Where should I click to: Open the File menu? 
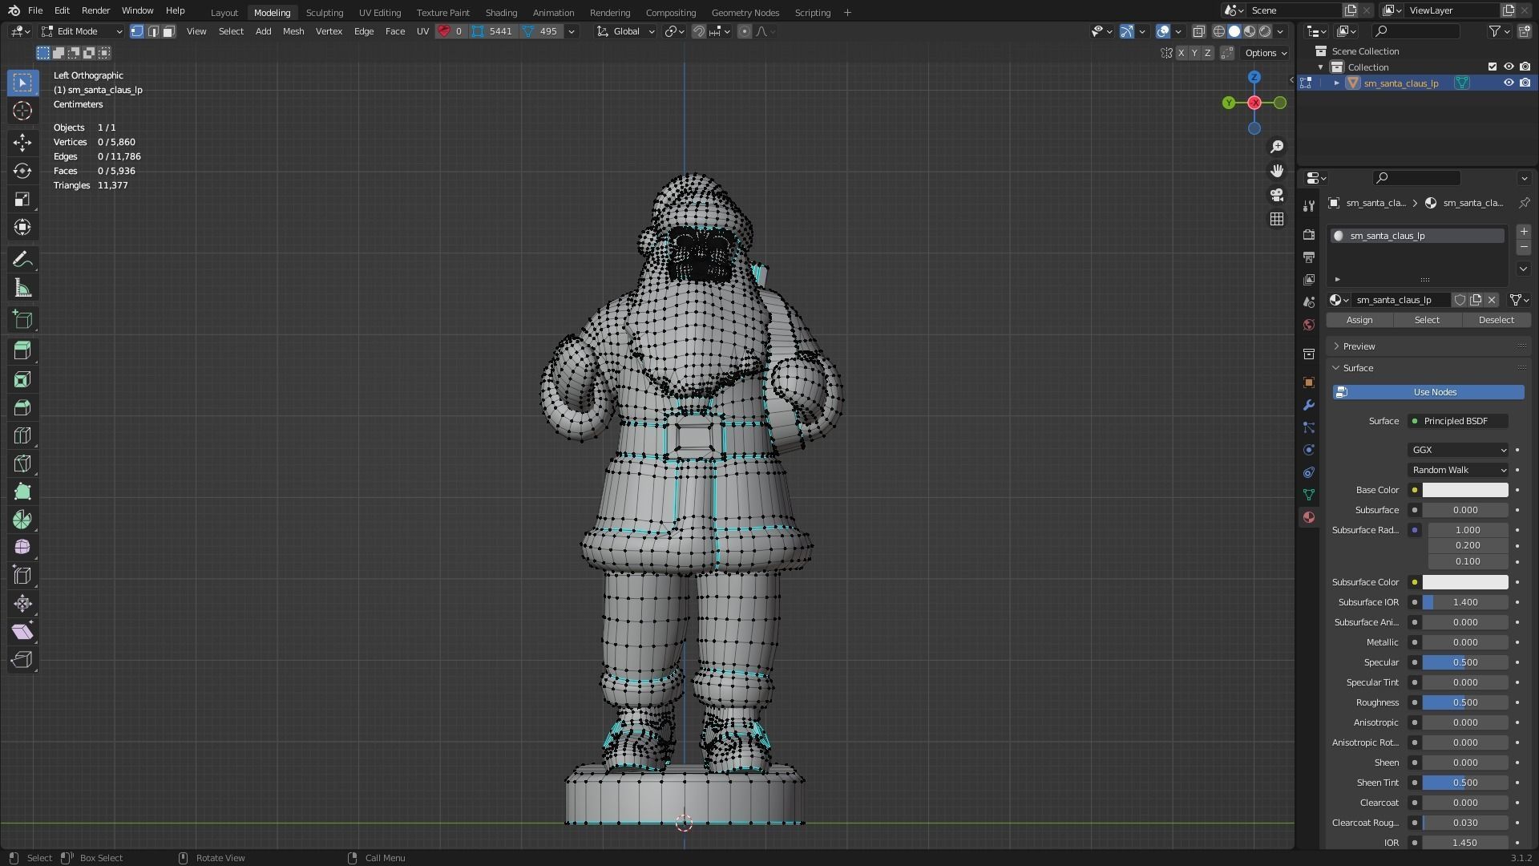tap(35, 10)
